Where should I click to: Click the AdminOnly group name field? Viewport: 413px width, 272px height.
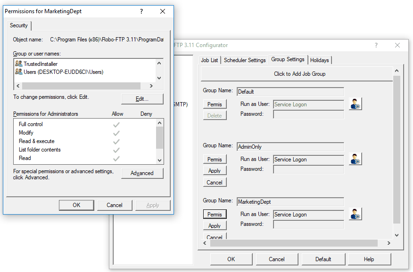click(x=290, y=147)
